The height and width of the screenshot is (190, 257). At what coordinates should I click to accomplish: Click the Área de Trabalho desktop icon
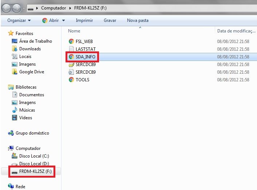pos(15,41)
